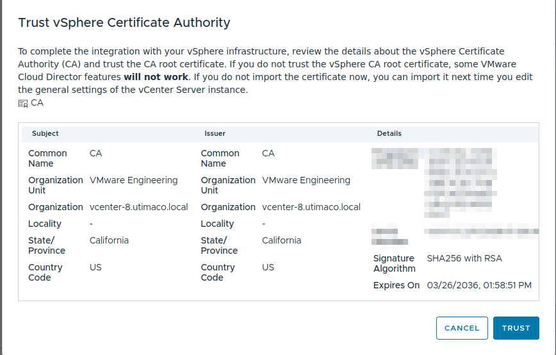Click Issuer Common Name value CA
The image size is (556, 355).
(268, 153)
